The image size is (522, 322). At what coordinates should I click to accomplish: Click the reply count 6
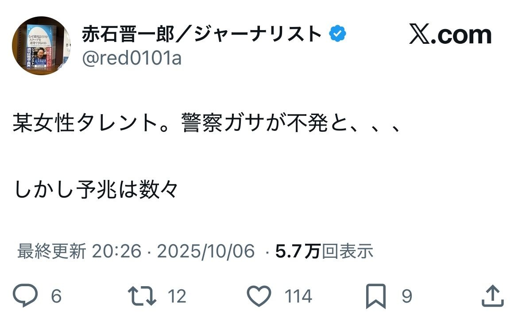(56, 296)
